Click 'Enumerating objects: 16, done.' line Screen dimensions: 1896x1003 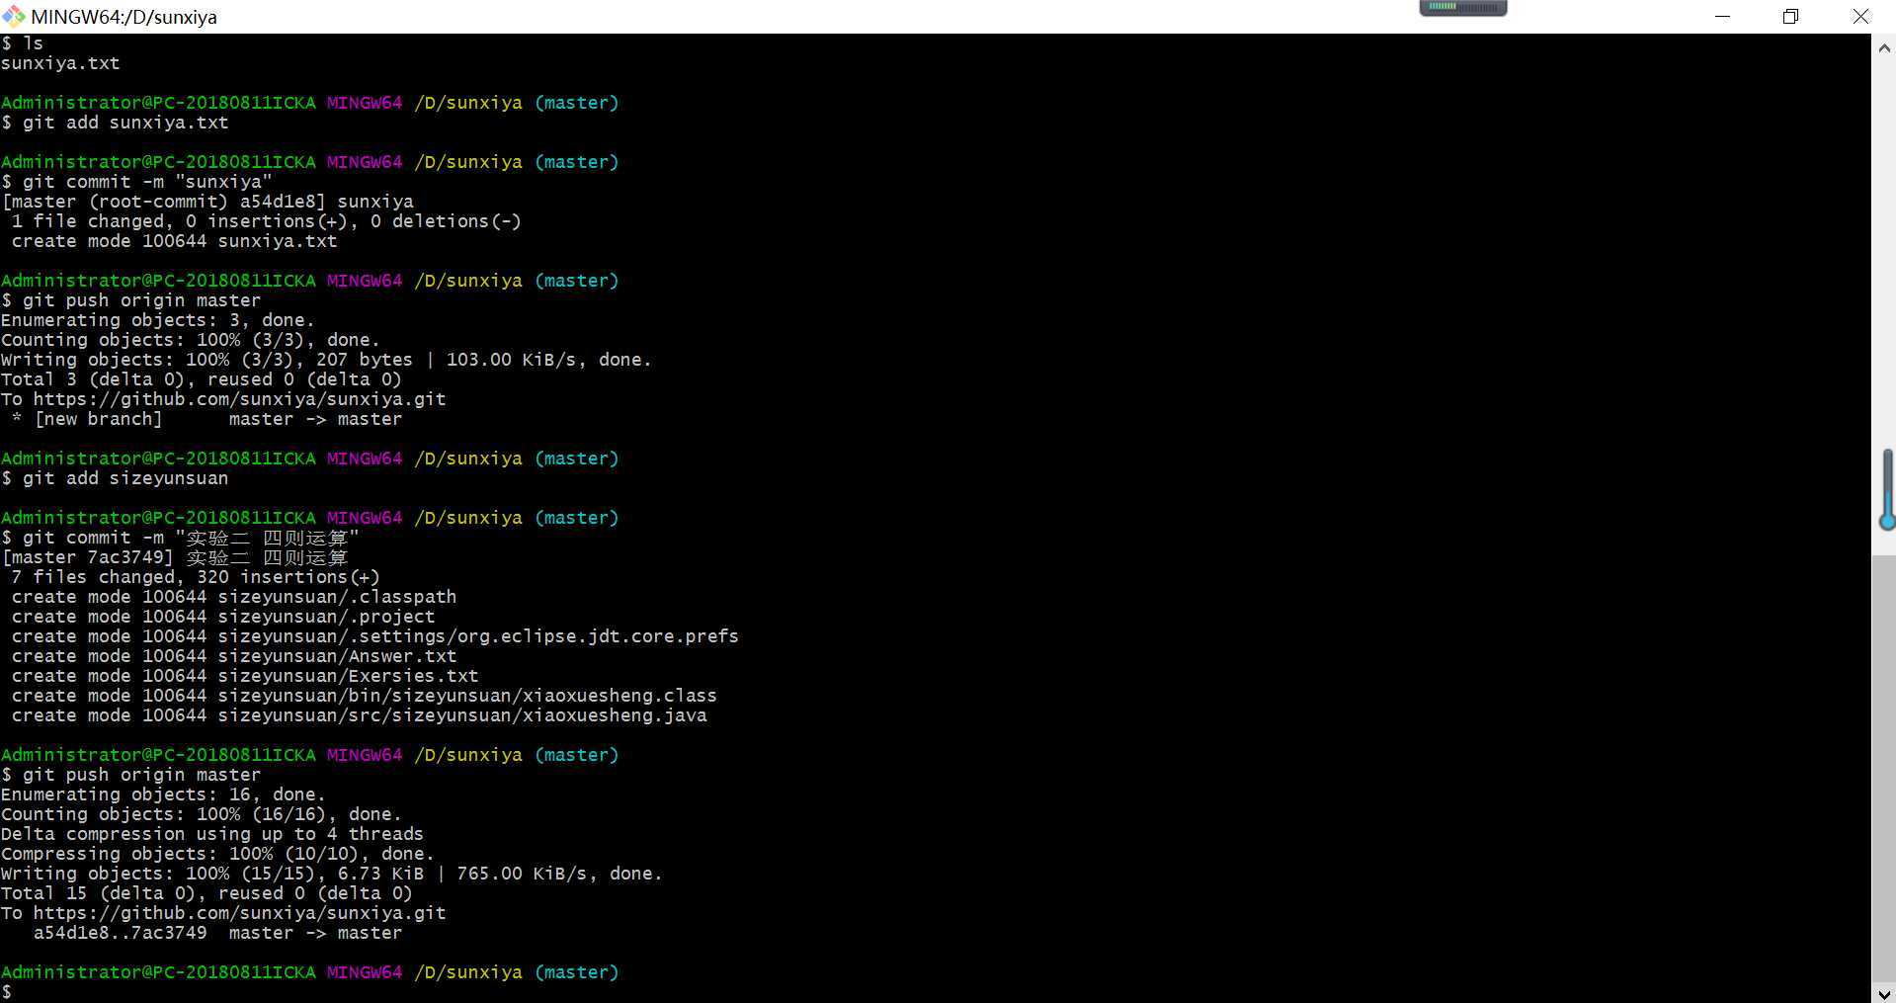(x=163, y=794)
